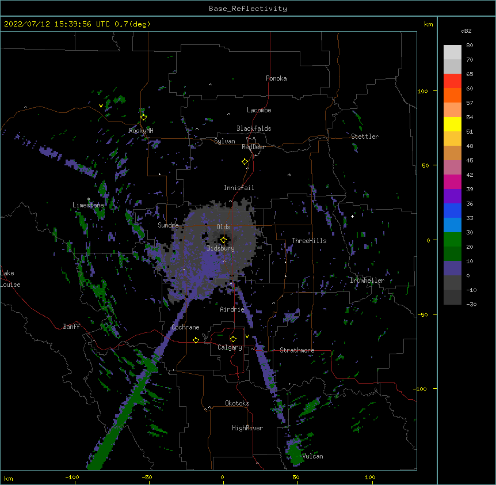Image resolution: width=496 pixels, height=485 pixels.
Task: Click the RockyMH label
Action: [141, 131]
